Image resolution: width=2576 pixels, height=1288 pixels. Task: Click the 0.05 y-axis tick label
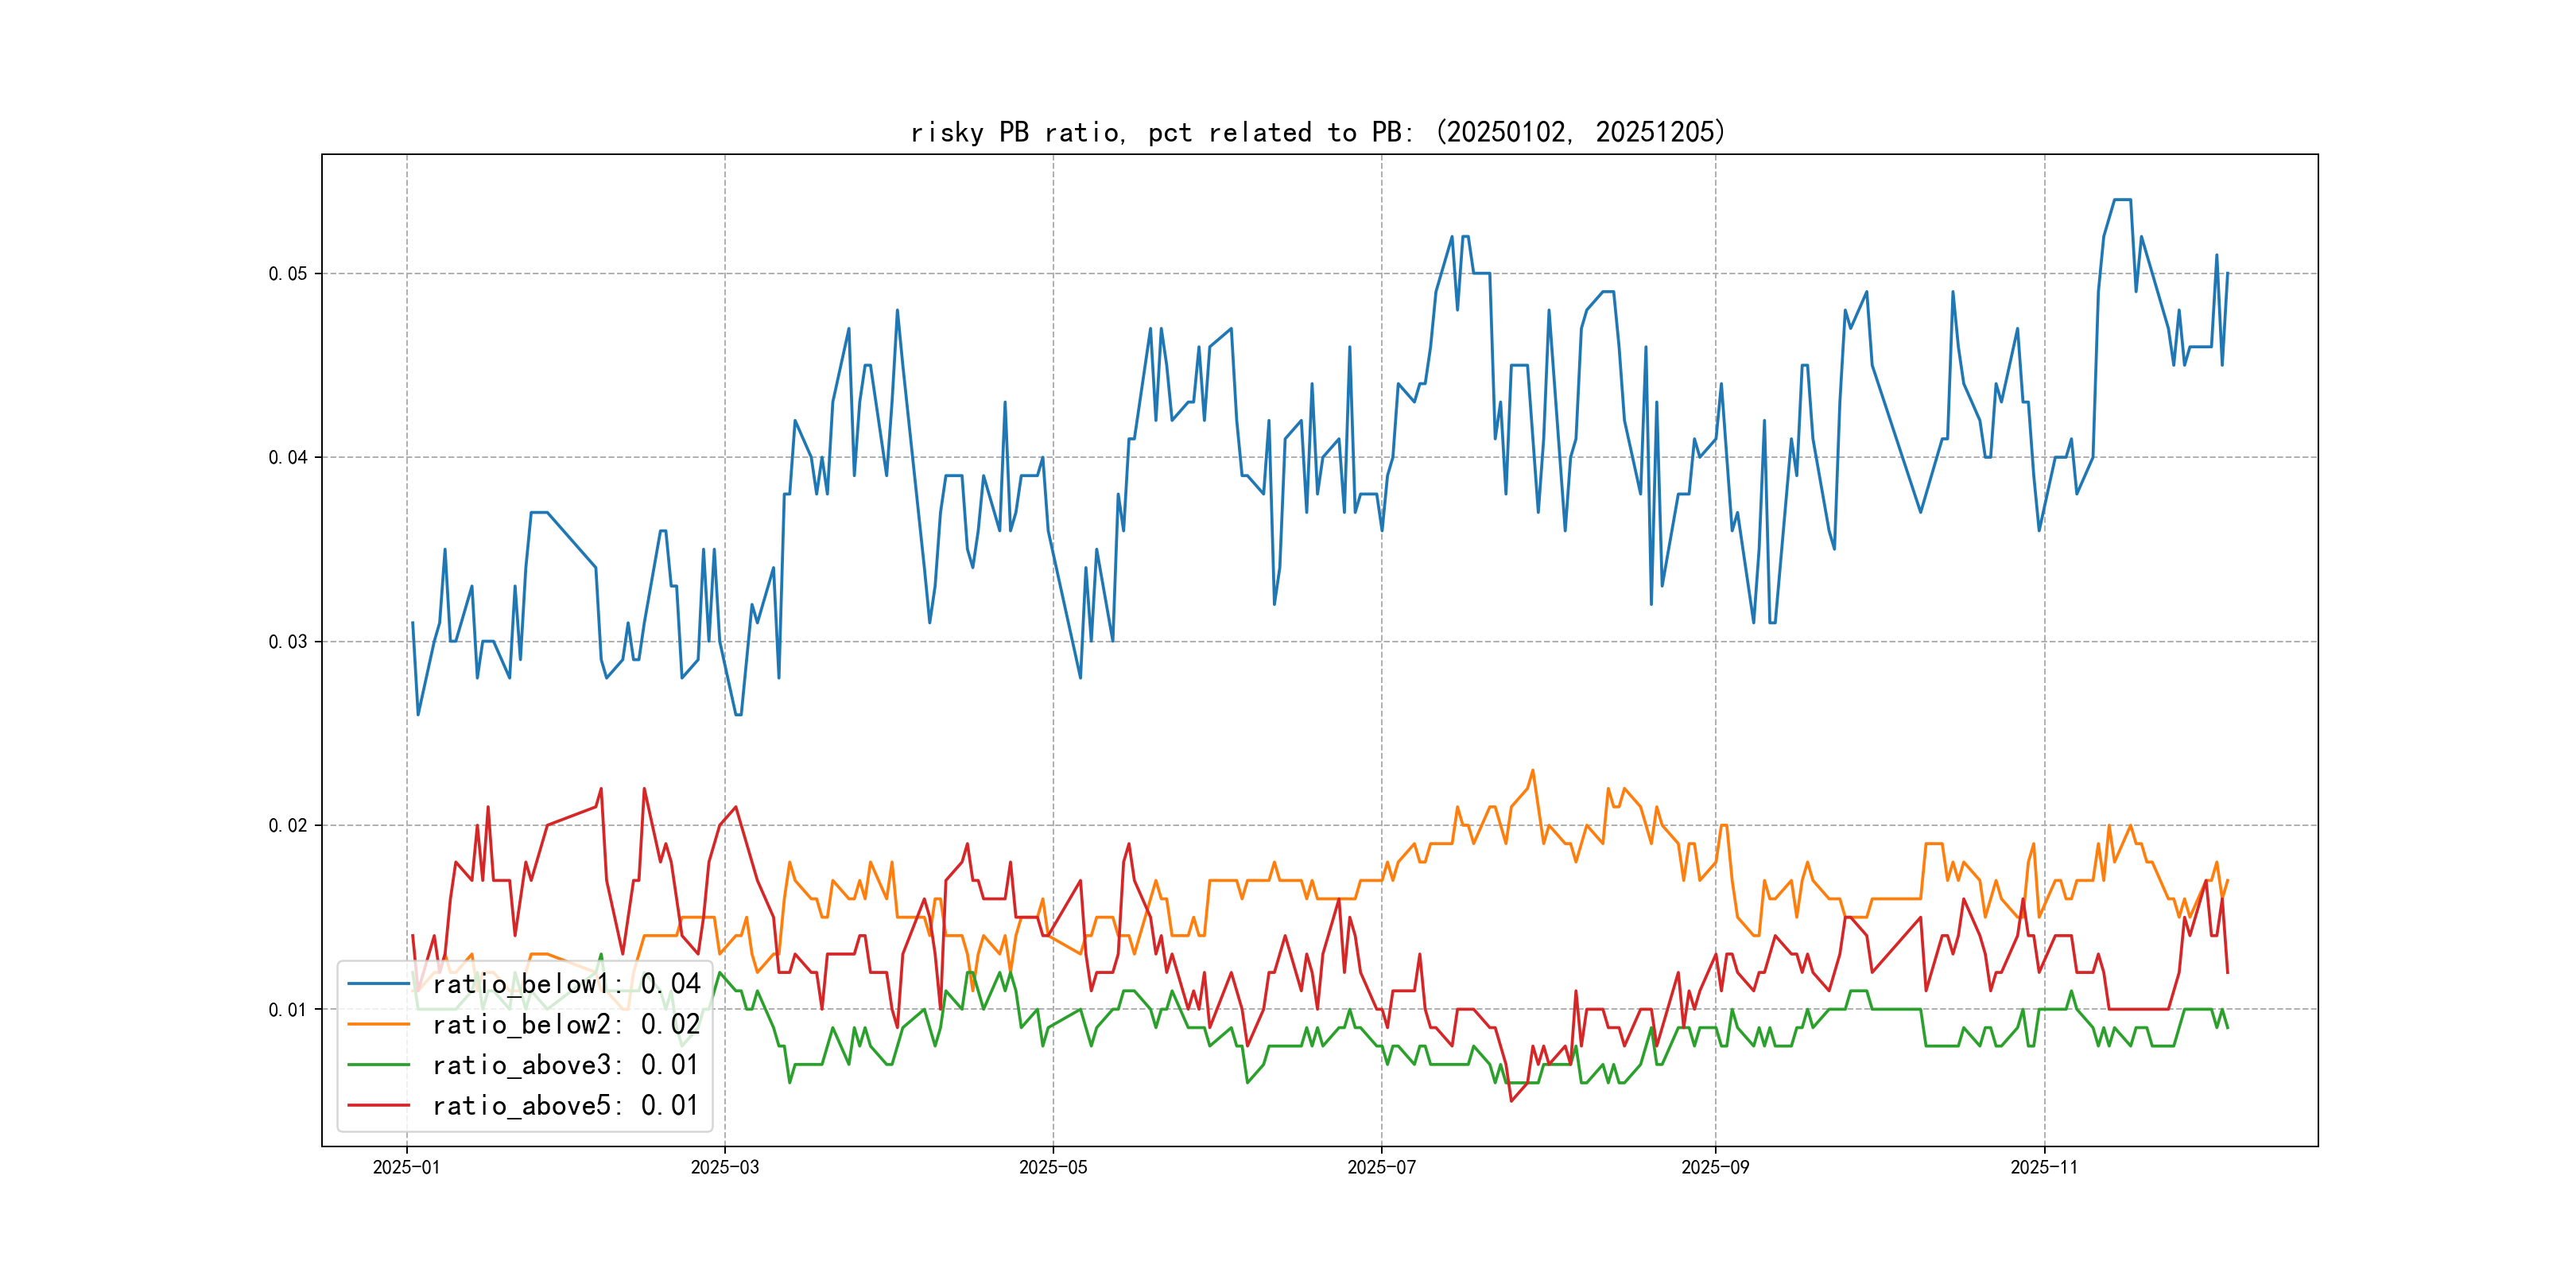[287, 274]
